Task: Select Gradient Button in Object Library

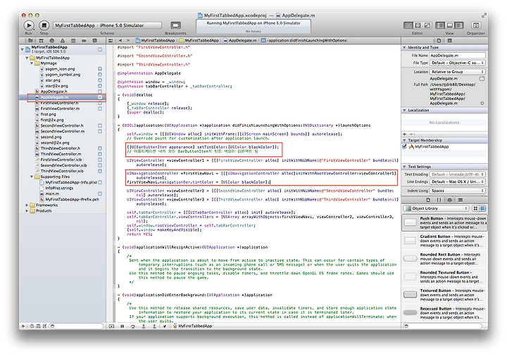Action: point(444,241)
